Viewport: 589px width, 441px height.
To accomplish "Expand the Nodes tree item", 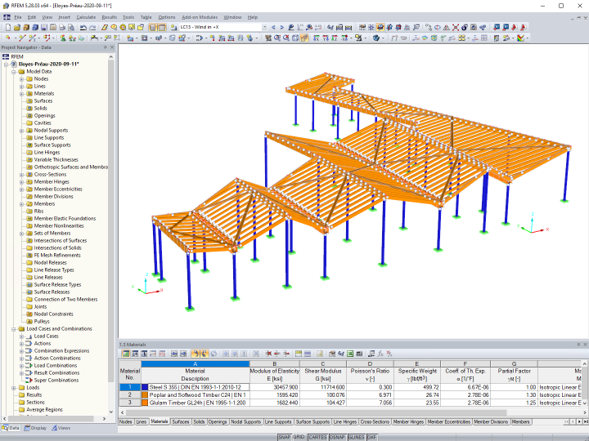I will point(22,79).
